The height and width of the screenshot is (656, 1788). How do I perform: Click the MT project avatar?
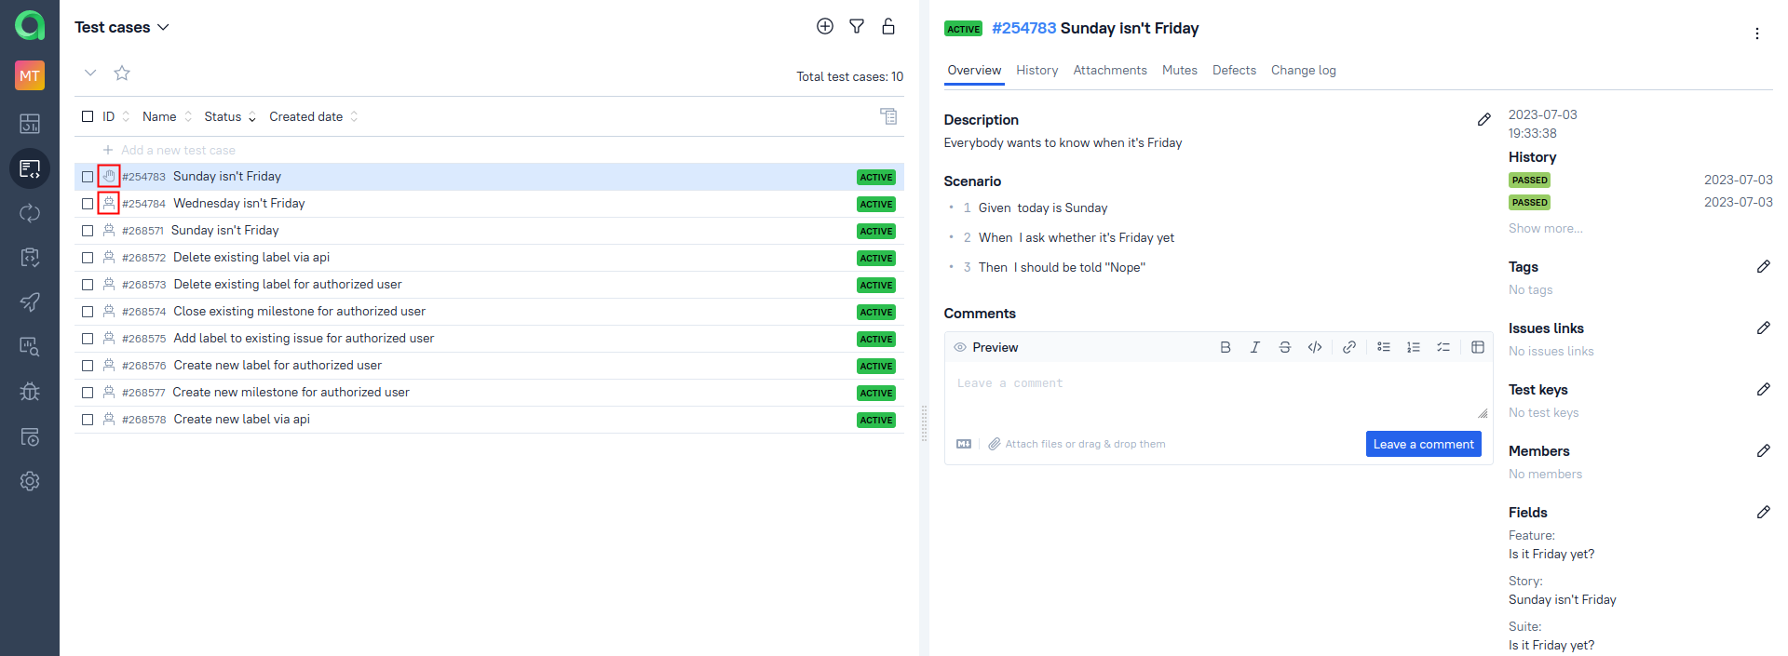pos(30,75)
